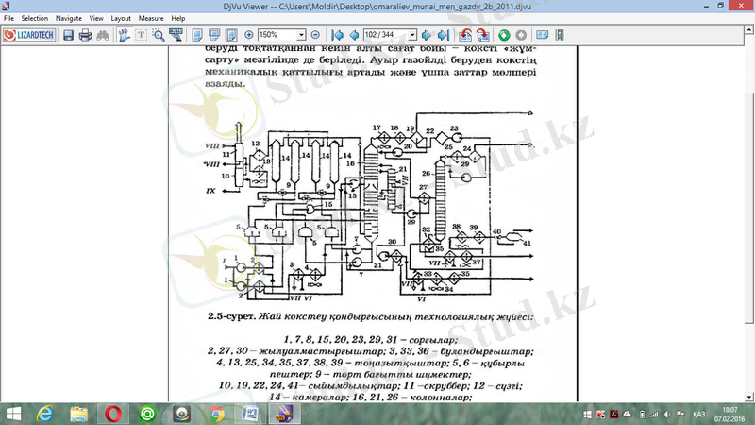
Task: Open the Mail.ru agent taskbar icon
Action: [x=147, y=414]
